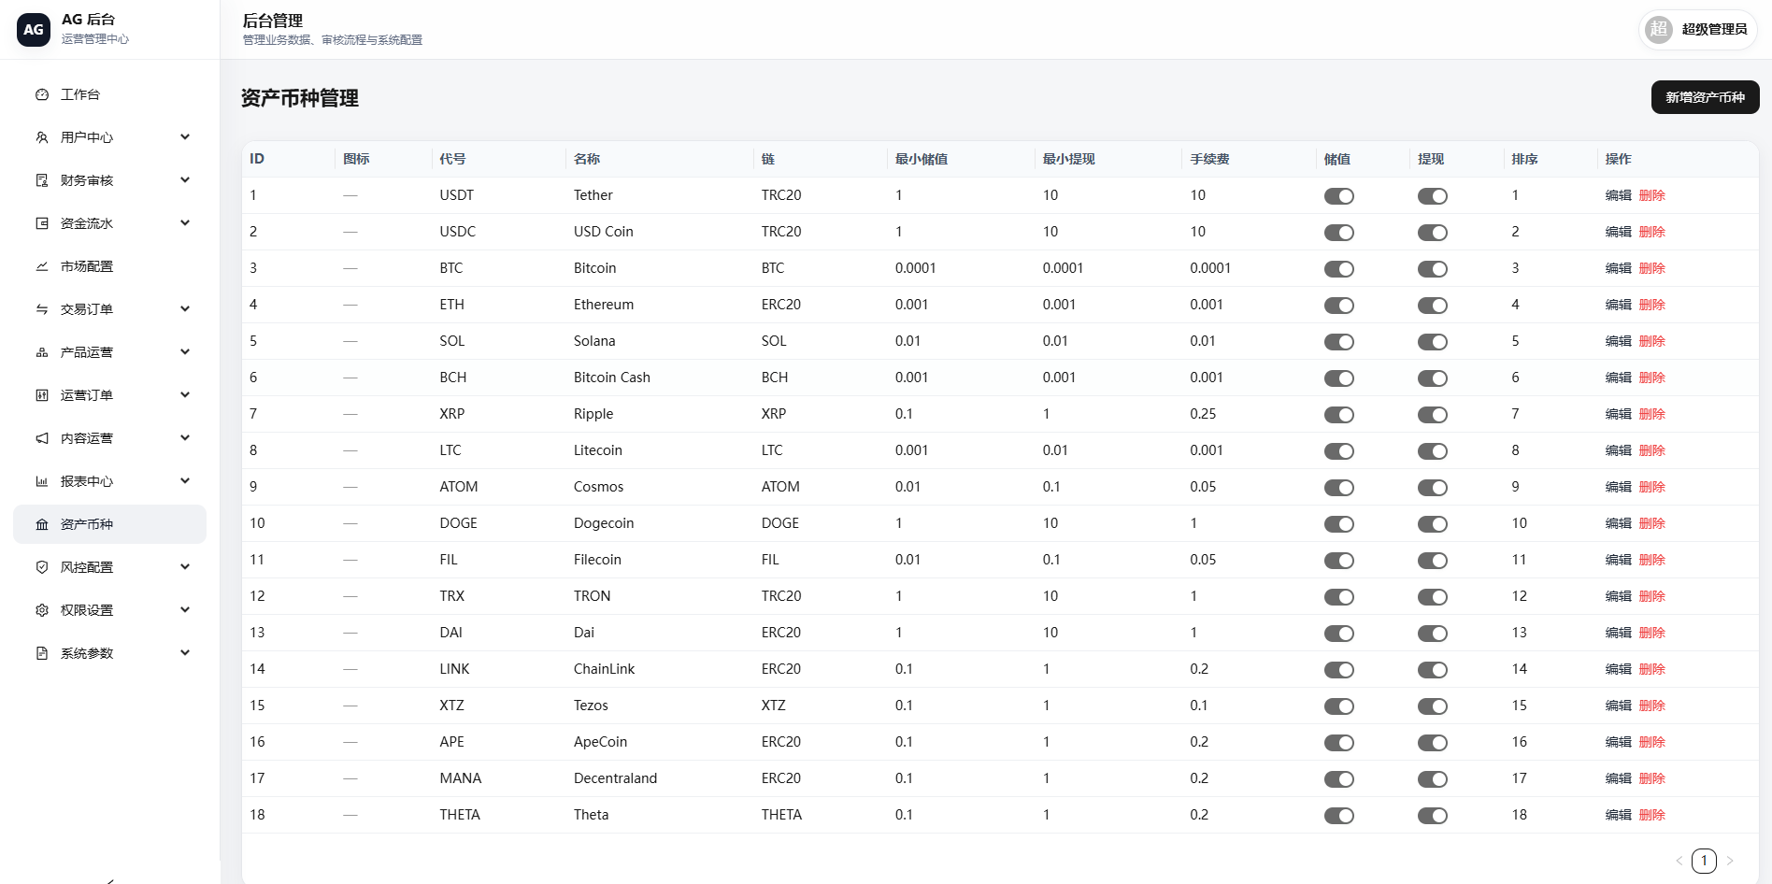Click the 用户中心 user icon
1772x884 pixels.
(x=42, y=137)
